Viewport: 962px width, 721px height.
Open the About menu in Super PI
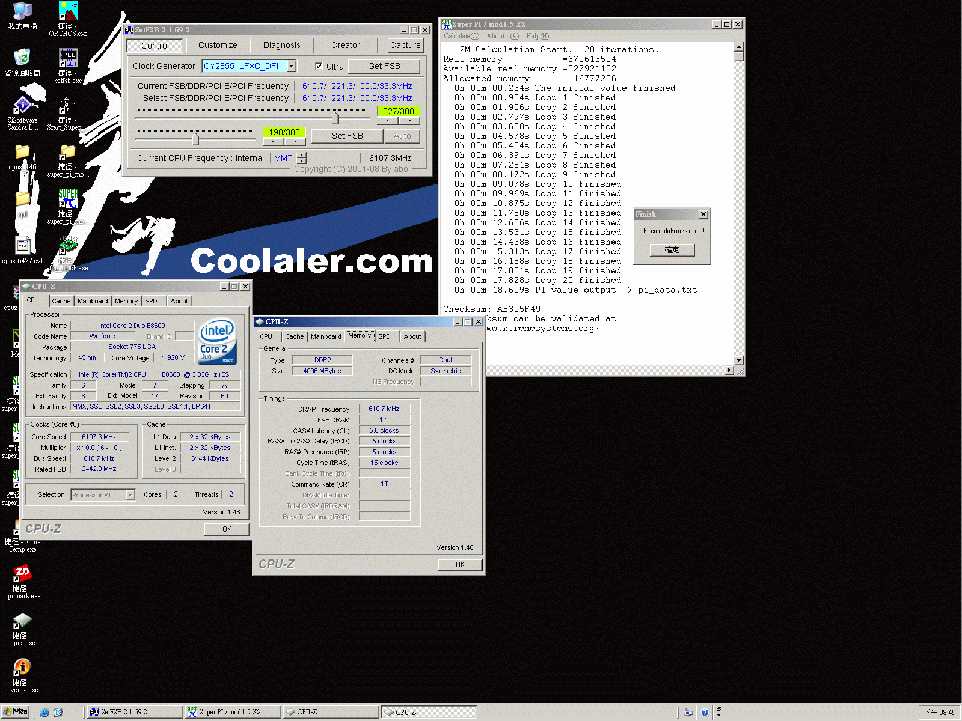pyautogui.click(x=503, y=36)
